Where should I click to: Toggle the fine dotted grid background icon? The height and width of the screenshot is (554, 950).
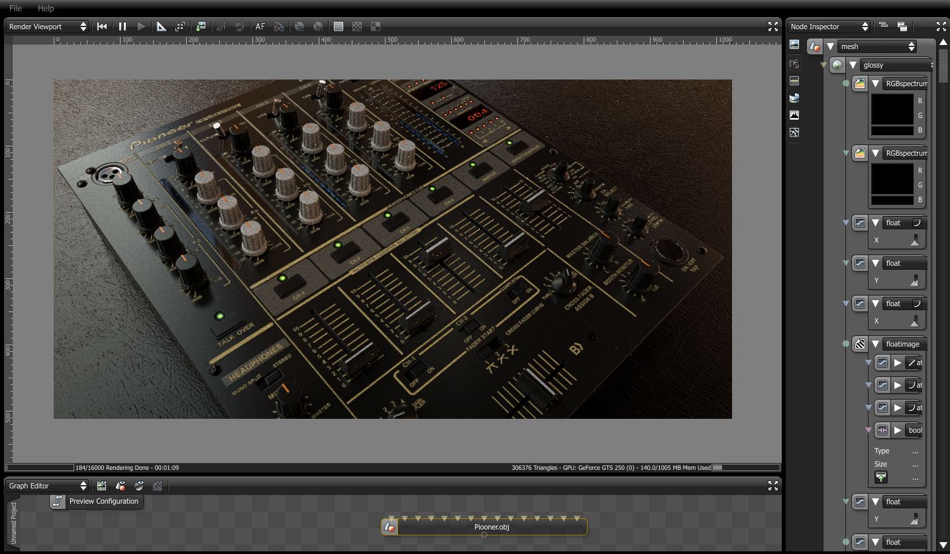pyautogui.click(x=339, y=27)
